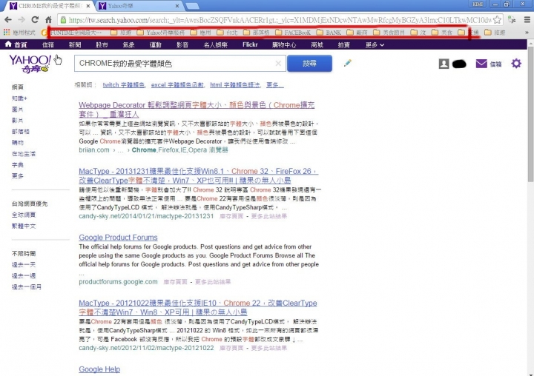Open the Yahoo!奇摩服務 bookmark folder
This screenshot has height=376, width=534.
click(x=161, y=33)
